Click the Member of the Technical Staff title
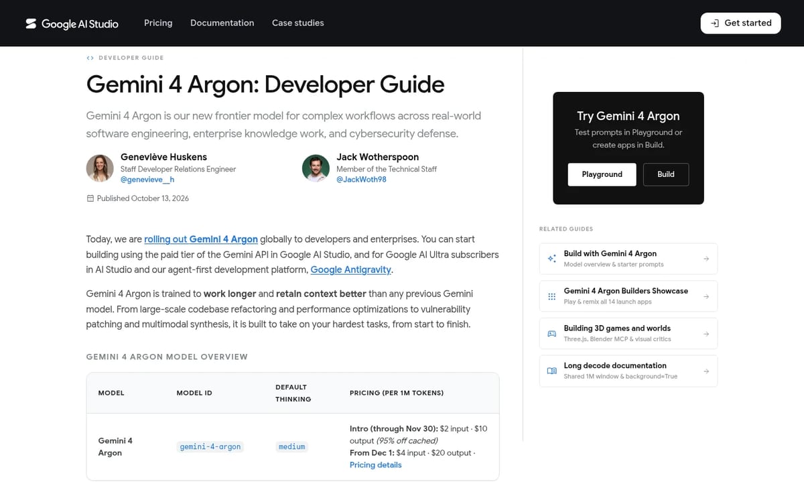This screenshot has height=494, width=804. pyautogui.click(x=387, y=169)
